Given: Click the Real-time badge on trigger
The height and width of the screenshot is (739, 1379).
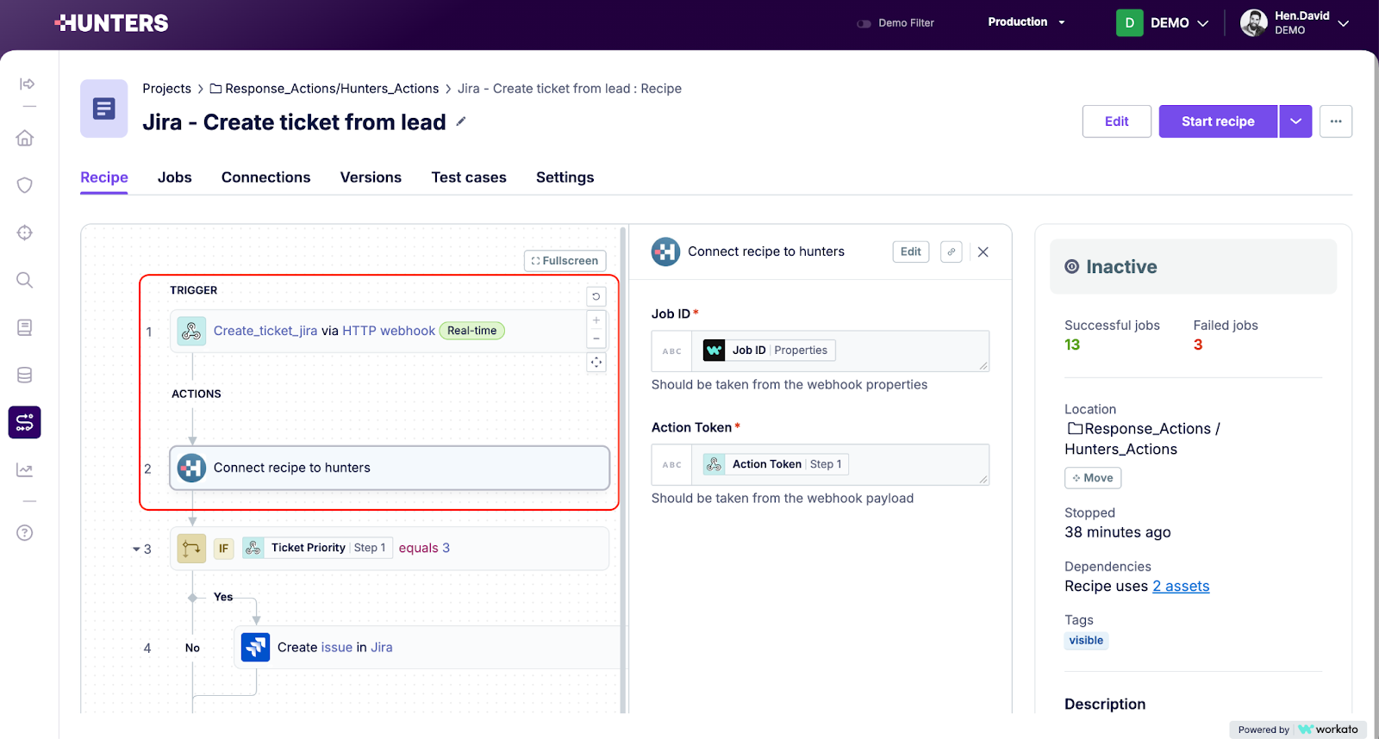Looking at the screenshot, I should [x=472, y=331].
